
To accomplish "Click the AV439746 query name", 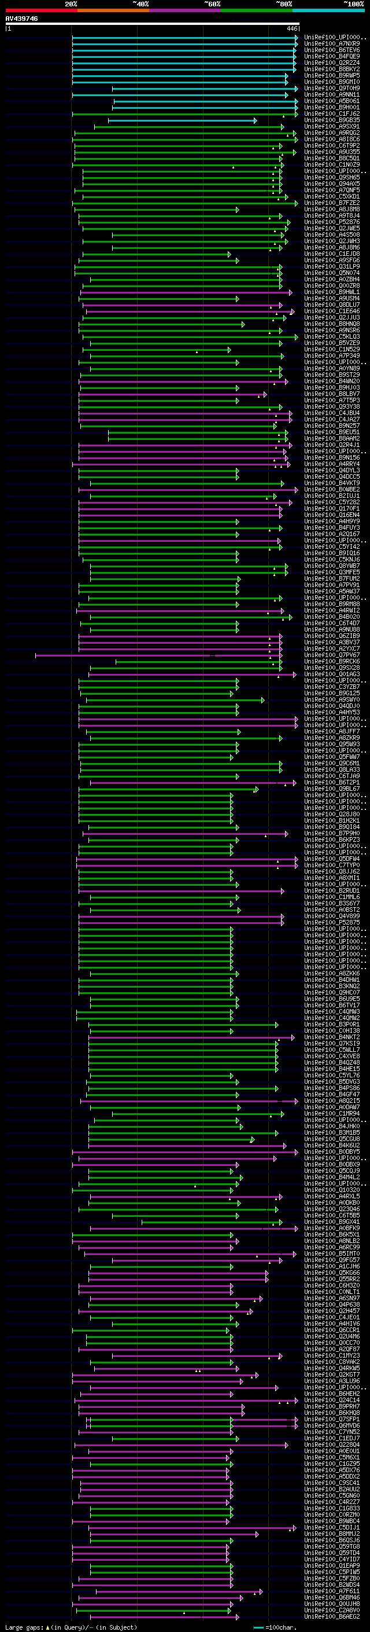I will point(21,19).
